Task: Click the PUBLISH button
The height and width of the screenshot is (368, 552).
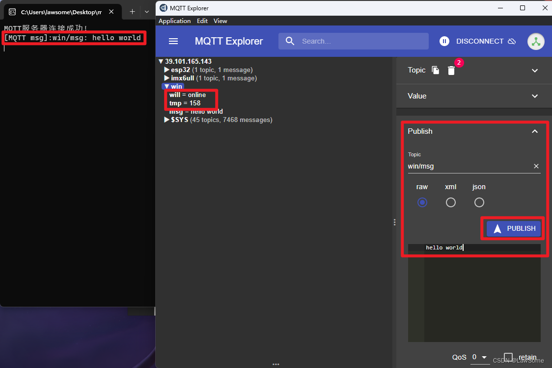Action: (513, 228)
